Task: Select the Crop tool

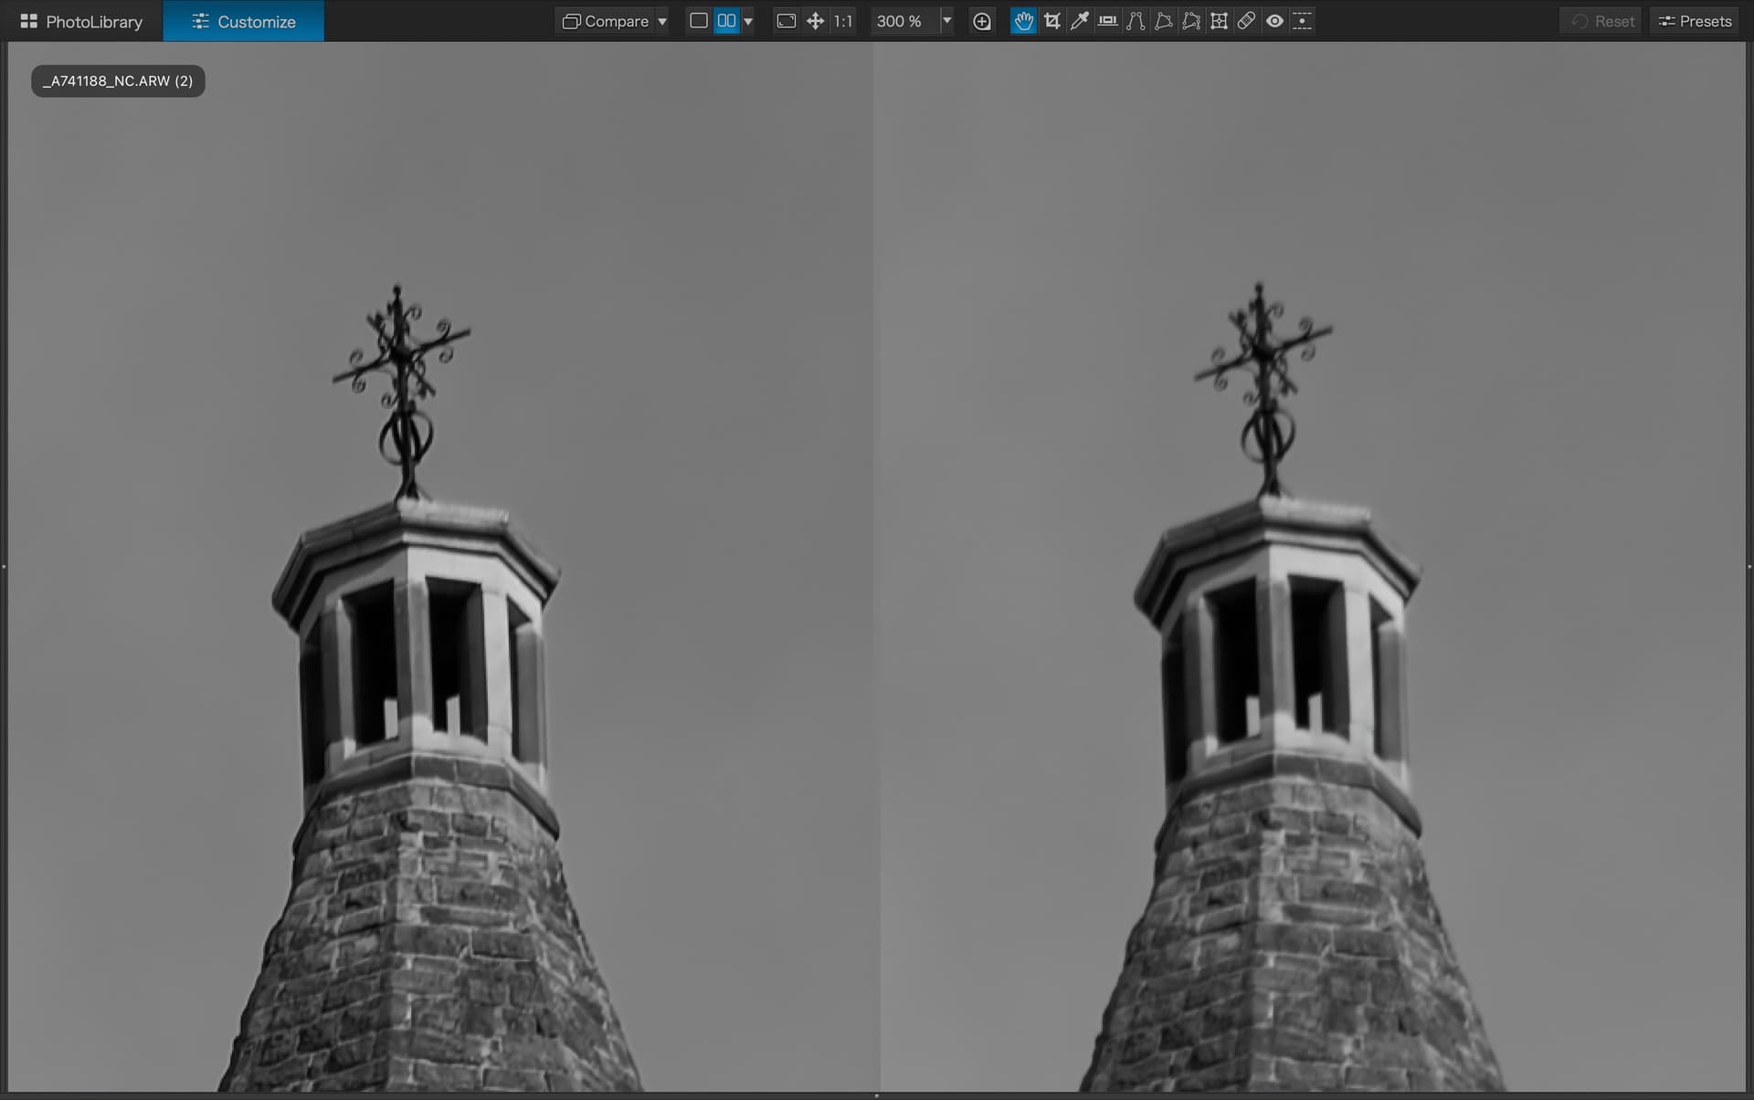Action: 1051,21
